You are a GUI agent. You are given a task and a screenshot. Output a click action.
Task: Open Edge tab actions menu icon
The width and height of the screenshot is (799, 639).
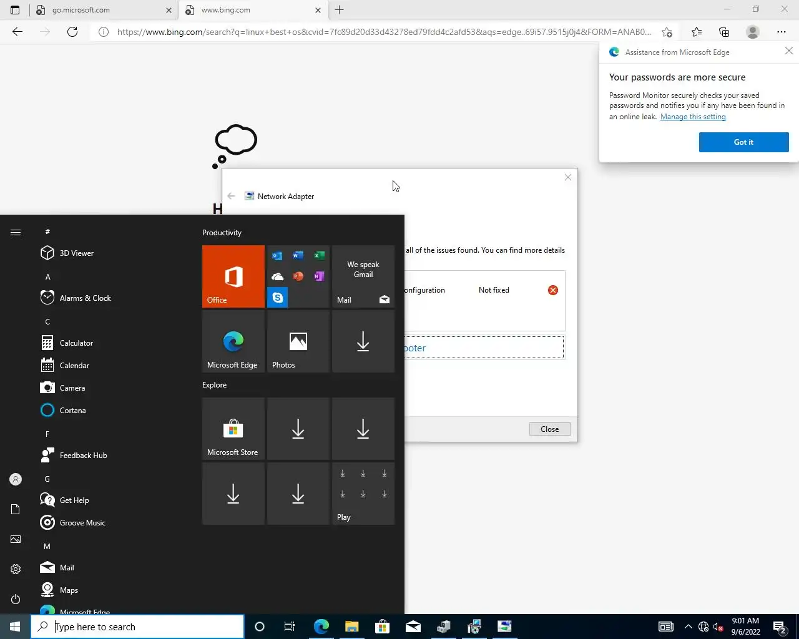click(15, 10)
